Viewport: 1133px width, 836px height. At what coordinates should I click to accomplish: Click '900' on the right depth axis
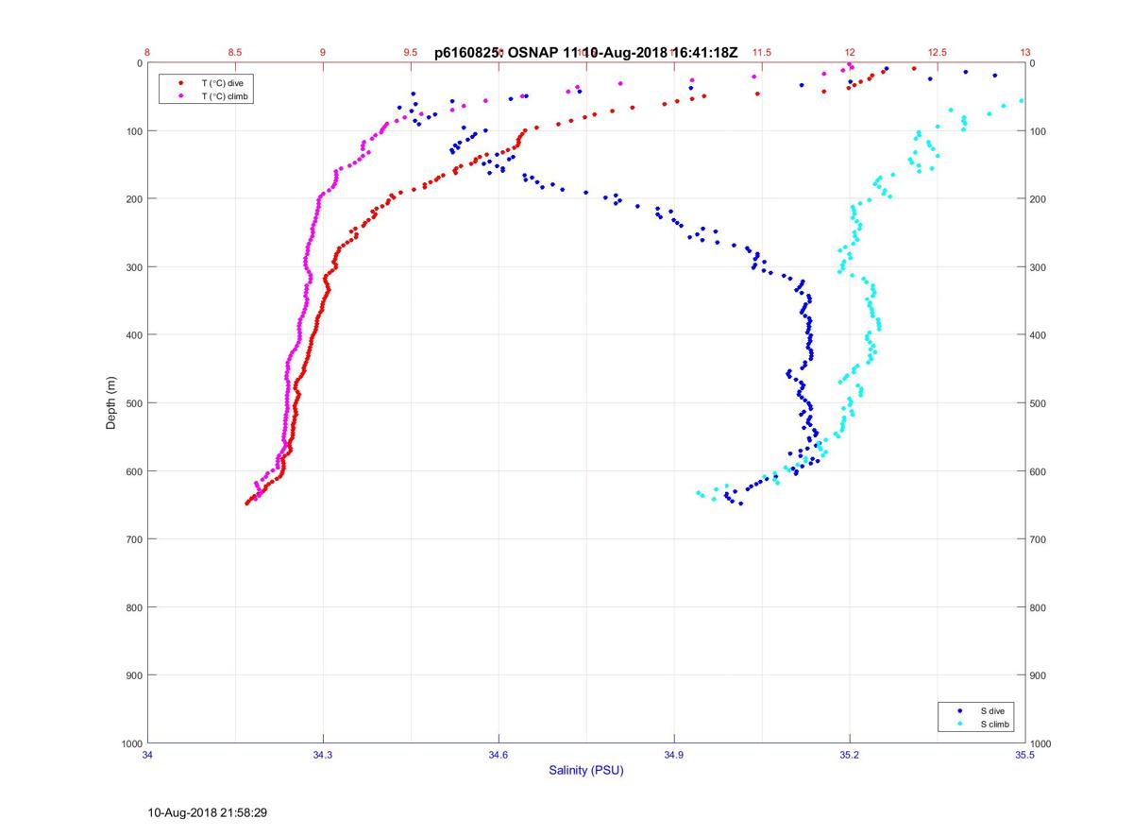point(1040,675)
